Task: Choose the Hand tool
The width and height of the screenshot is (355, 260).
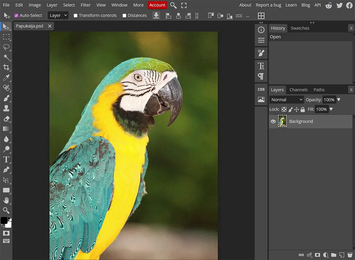Action: [6, 200]
